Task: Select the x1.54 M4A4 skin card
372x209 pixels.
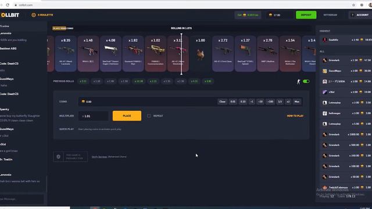Action: [x=290, y=53]
